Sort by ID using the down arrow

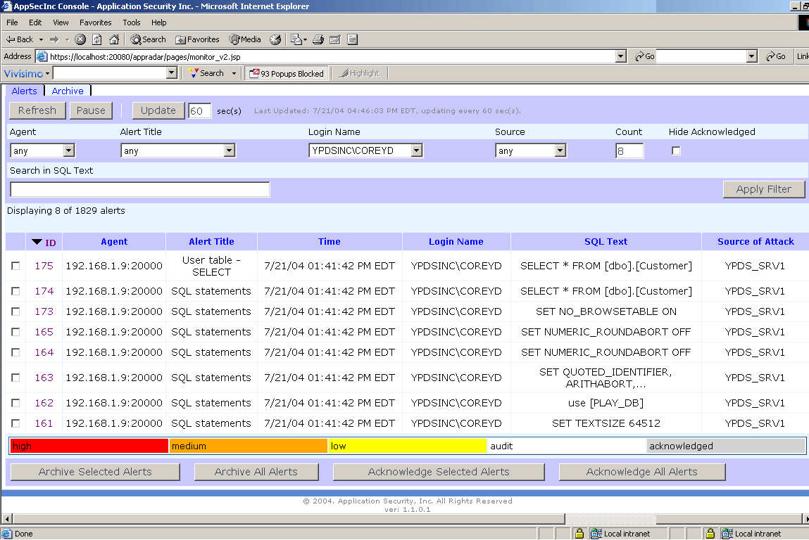click(x=37, y=242)
